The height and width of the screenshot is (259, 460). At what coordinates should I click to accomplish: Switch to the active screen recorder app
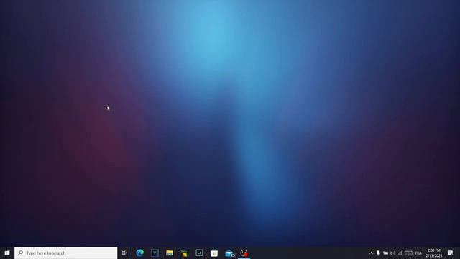click(x=244, y=253)
